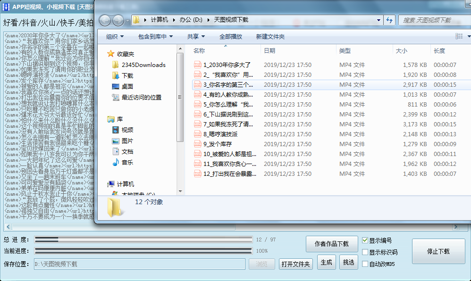This screenshot has width=471, height=281.
Task: Click the 作者作品下载 button
Action: [332, 244]
